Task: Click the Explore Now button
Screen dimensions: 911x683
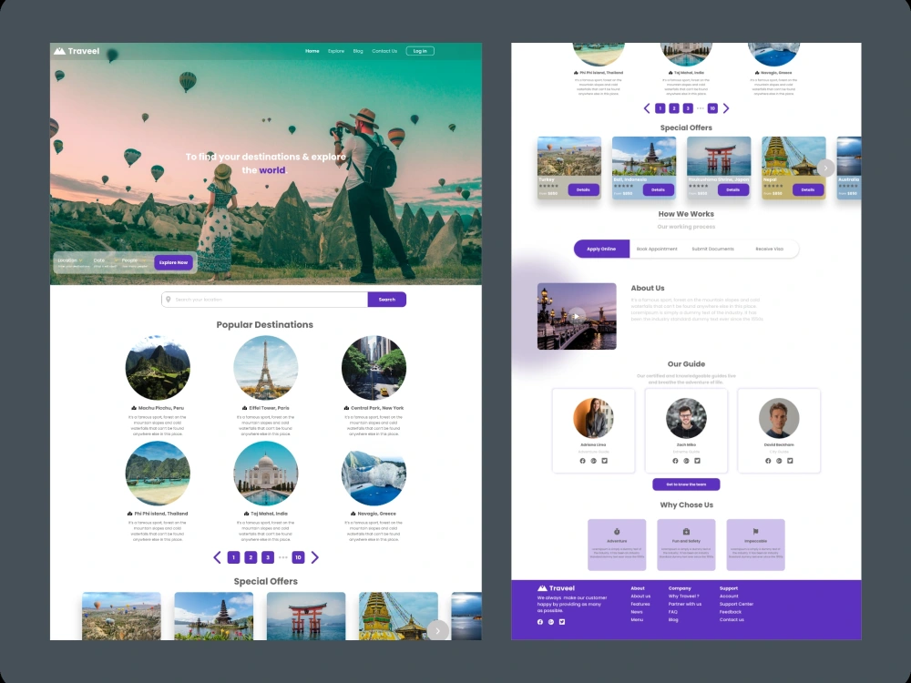Action: (174, 262)
